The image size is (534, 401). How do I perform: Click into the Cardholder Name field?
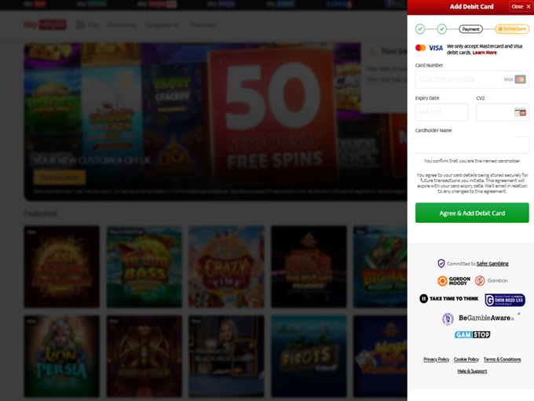(x=471, y=144)
